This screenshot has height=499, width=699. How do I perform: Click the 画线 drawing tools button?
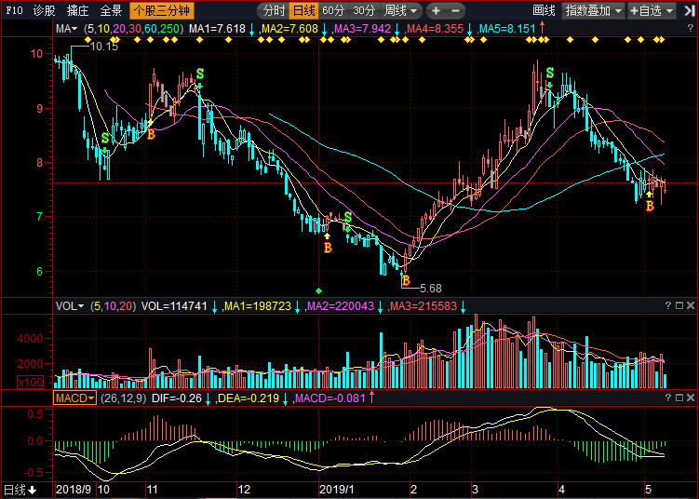[x=544, y=11]
